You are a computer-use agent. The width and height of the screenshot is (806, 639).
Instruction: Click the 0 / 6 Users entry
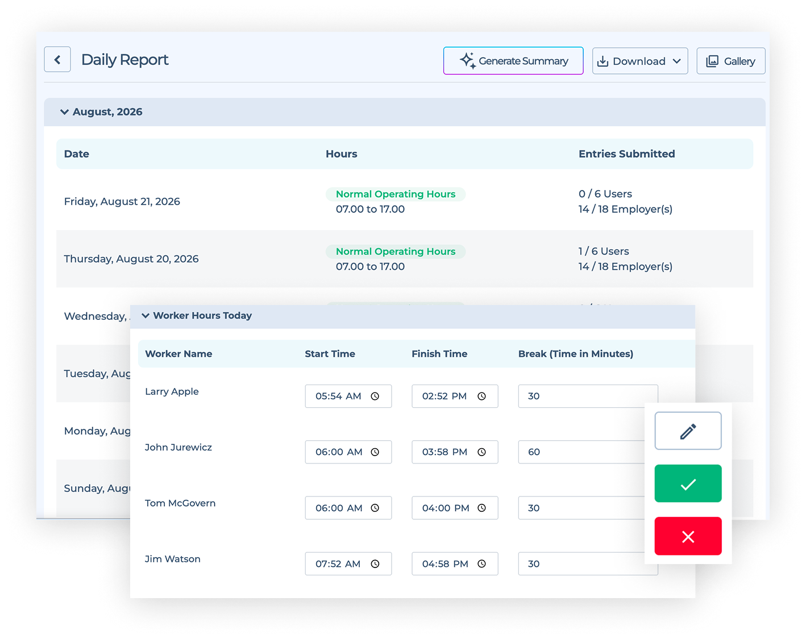tap(605, 194)
